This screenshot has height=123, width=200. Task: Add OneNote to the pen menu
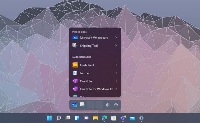(x=116, y=81)
